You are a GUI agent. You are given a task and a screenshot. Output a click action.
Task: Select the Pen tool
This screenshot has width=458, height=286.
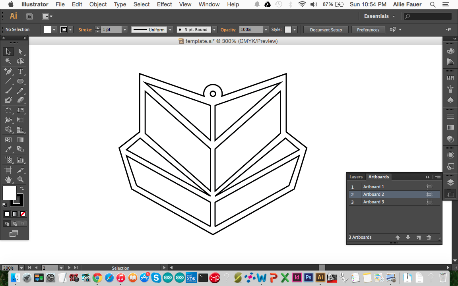[x=9, y=71]
